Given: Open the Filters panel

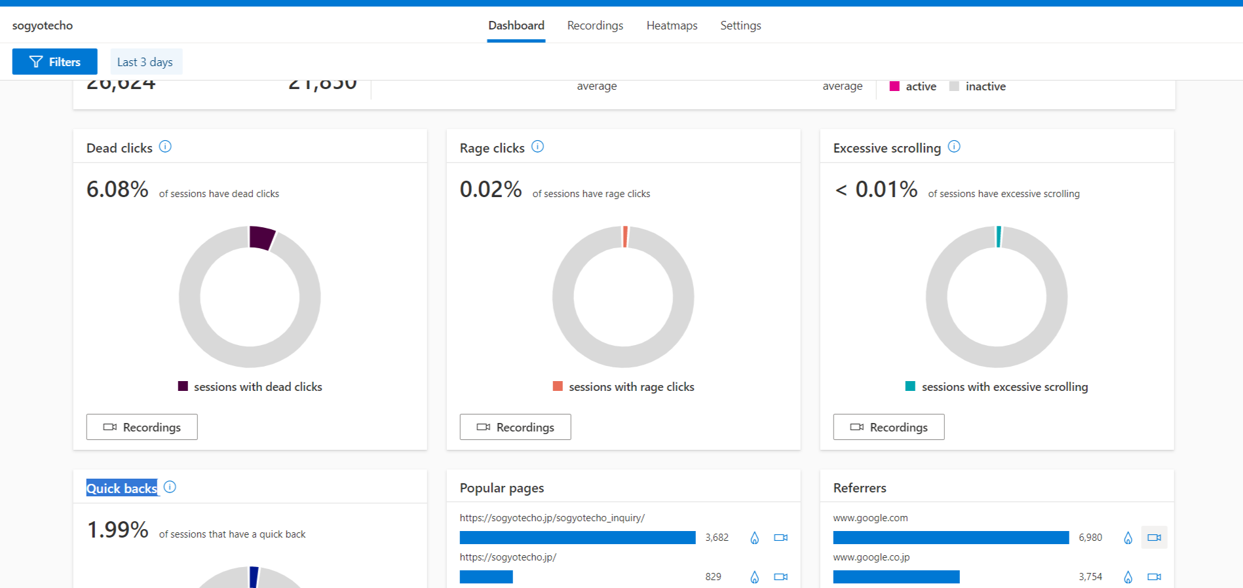Looking at the screenshot, I should click(x=55, y=62).
